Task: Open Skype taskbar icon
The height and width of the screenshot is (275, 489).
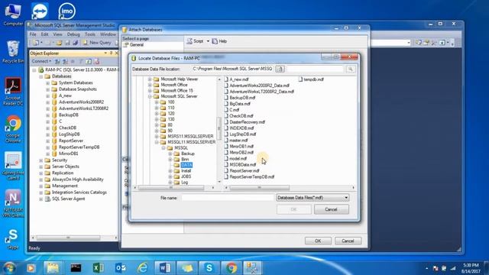Action: tap(209, 268)
